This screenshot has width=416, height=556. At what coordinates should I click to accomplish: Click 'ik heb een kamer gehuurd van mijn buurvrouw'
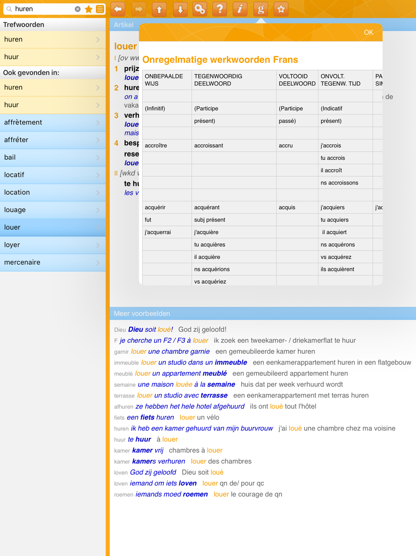click(202, 428)
